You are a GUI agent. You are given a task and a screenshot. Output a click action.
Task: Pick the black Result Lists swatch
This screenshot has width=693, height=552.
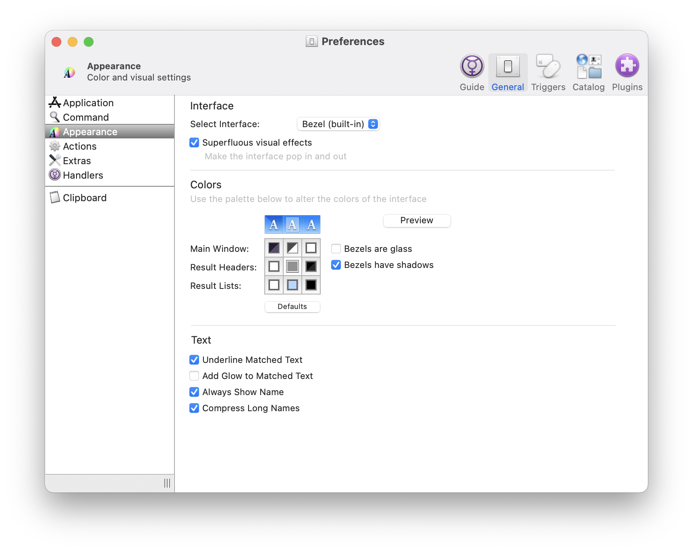[311, 285]
